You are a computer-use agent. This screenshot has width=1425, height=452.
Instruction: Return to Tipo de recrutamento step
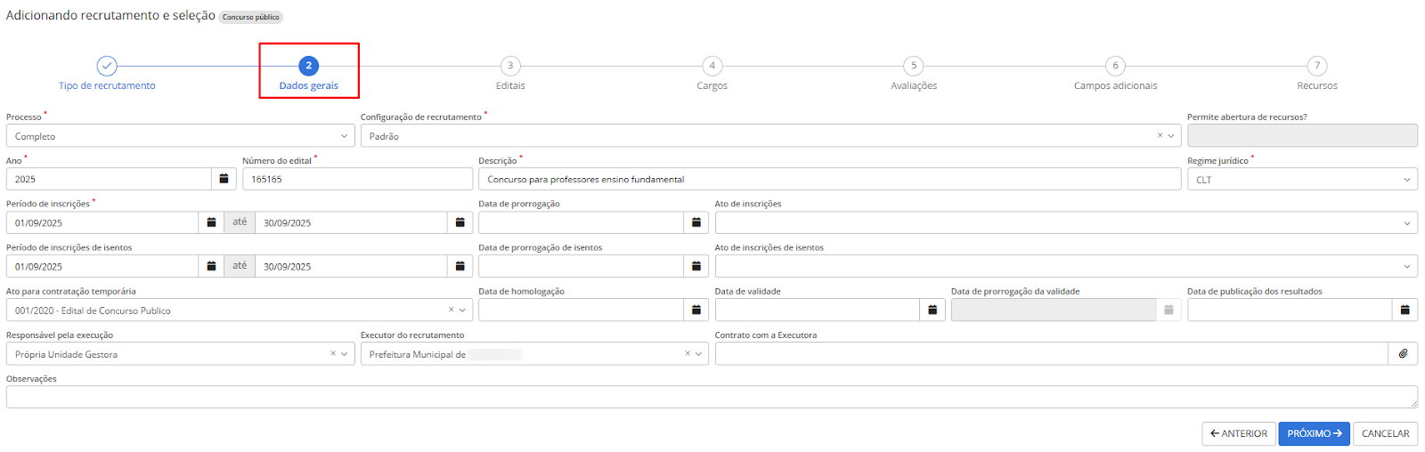tap(107, 67)
